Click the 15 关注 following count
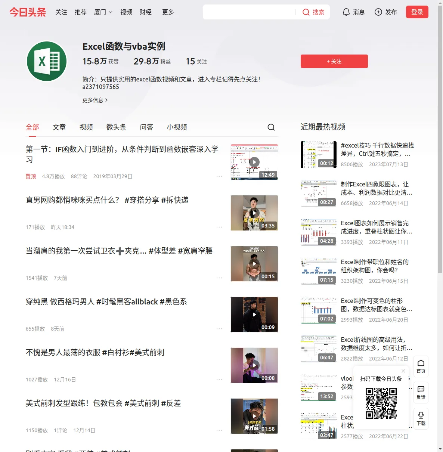The image size is (443, 452). [196, 61]
